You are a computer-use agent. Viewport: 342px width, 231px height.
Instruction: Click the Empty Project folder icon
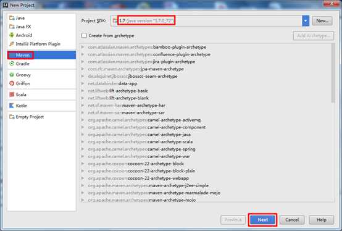(12, 117)
